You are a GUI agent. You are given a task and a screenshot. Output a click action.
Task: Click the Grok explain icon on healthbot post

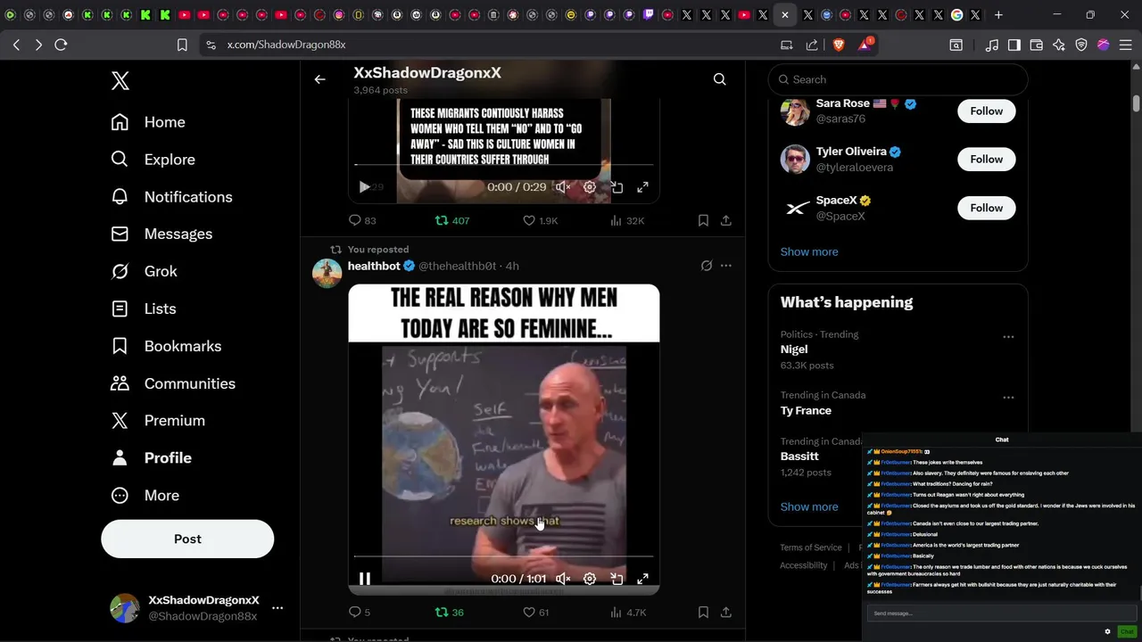pyautogui.click(x=707, y=266)
